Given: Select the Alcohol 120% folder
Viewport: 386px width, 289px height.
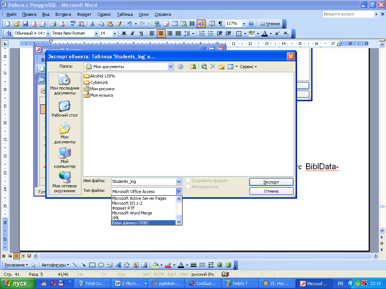Looking at the screenshot, I should [100, 76].
